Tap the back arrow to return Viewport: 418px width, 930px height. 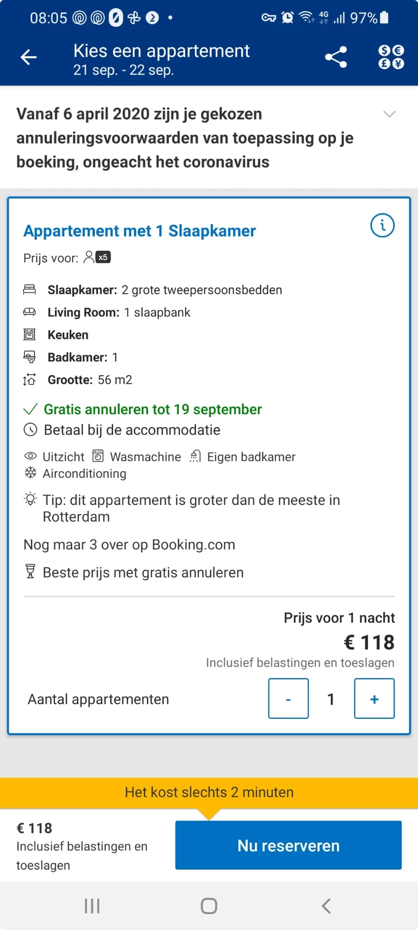29,57
